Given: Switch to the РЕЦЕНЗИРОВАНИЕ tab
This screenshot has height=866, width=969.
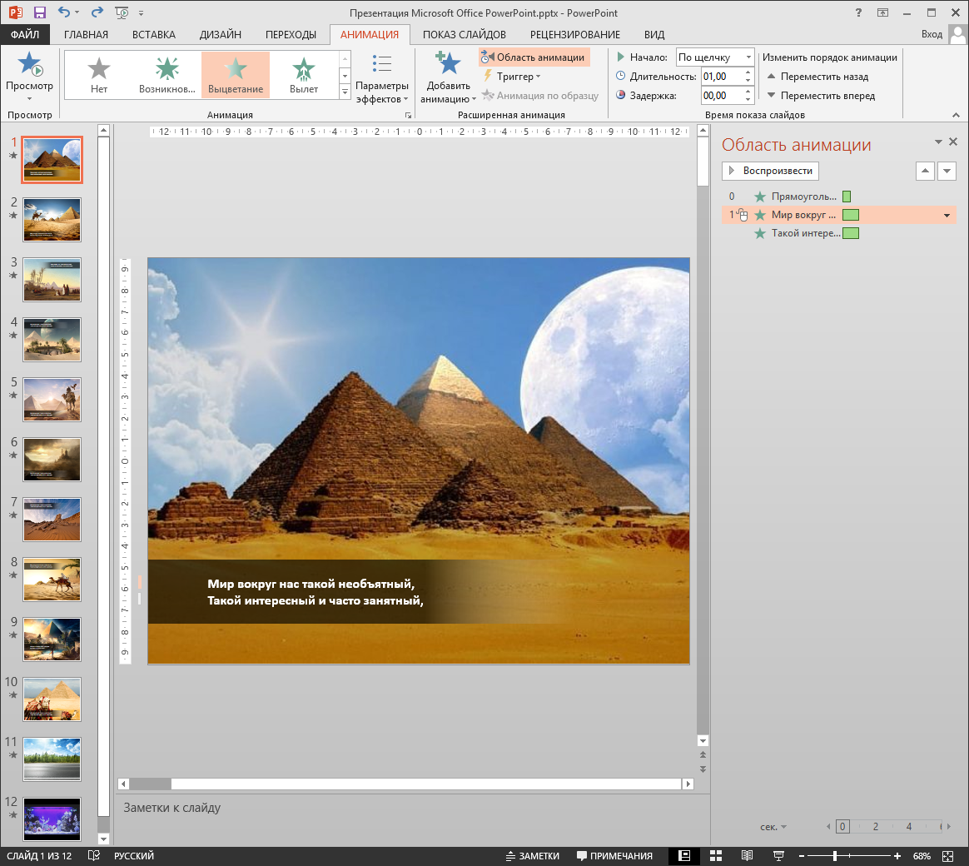Looking at the screenshot, I should (x=574, y=35).
